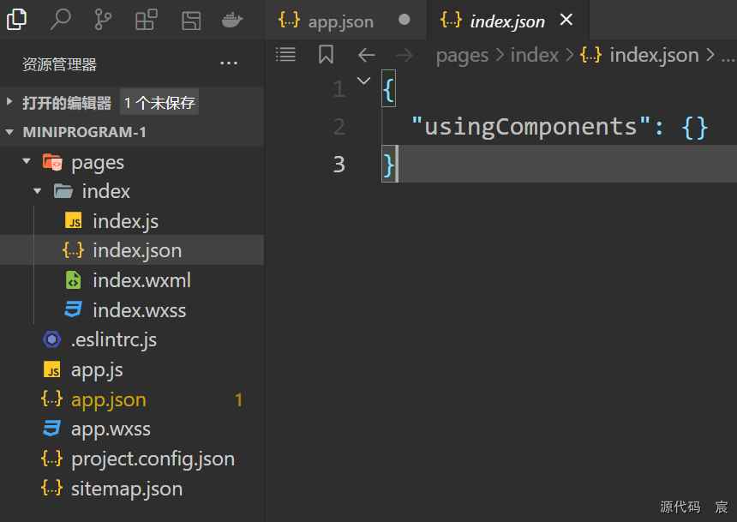This screenshot has width=737, height=522.
Task: Switch to the app.json tab
Action: click(346, 21)
